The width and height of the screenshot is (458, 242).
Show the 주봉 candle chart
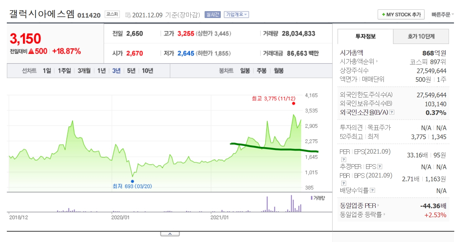(x=262, y=71)
